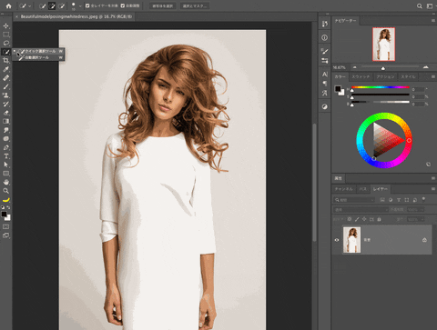Click the Home icon in options bar

tap(8, 5)
